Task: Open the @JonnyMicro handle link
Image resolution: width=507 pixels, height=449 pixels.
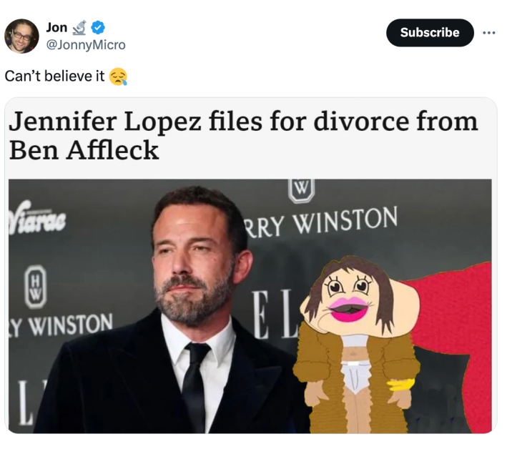Action: (86, 44)
